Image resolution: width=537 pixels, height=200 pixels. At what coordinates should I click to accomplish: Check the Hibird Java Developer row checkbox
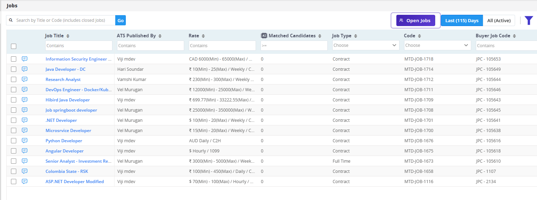tap(13, 100)
